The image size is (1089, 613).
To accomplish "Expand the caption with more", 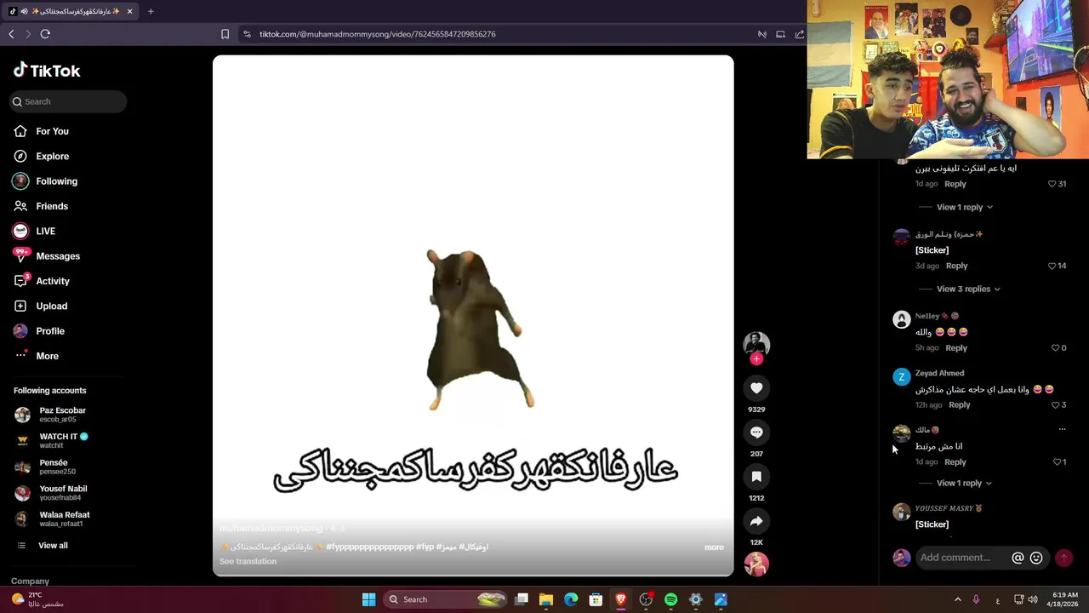I will (x=714, y=547).
